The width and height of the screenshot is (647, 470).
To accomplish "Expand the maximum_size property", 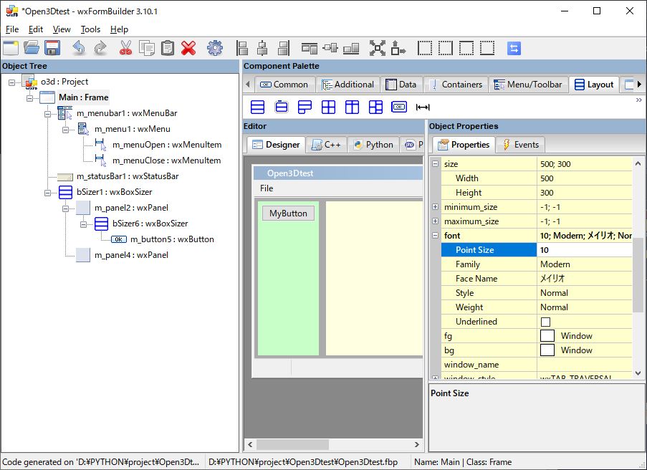I will pyautogui.click(x=436, y=221).
